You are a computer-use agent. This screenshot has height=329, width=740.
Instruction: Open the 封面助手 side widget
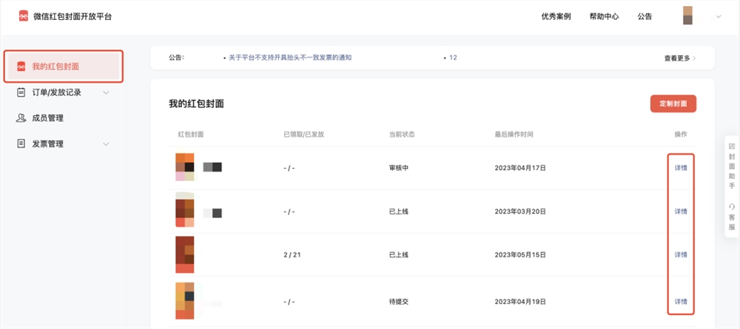[731, 166]
